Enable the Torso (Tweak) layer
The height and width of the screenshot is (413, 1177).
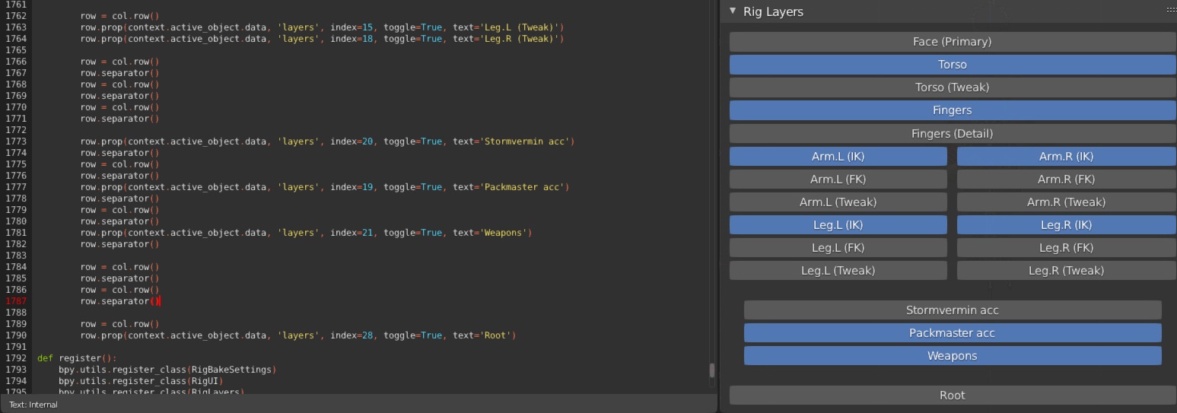coord(952,87)
